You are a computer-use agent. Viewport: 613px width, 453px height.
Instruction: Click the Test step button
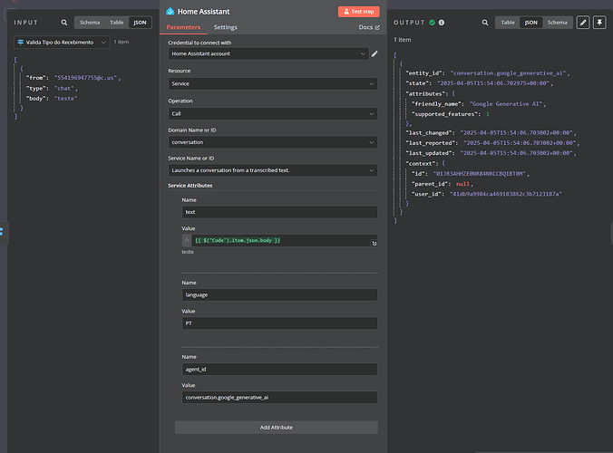[x=358, y=12]
